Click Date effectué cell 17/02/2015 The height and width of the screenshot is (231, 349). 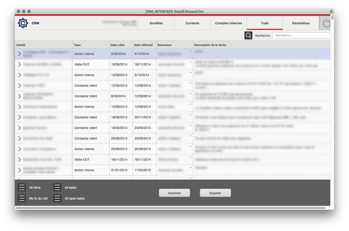pyautogui.click(x=145, y=170)
